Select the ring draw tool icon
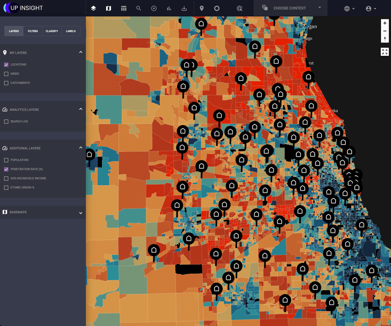 point(217,8)
